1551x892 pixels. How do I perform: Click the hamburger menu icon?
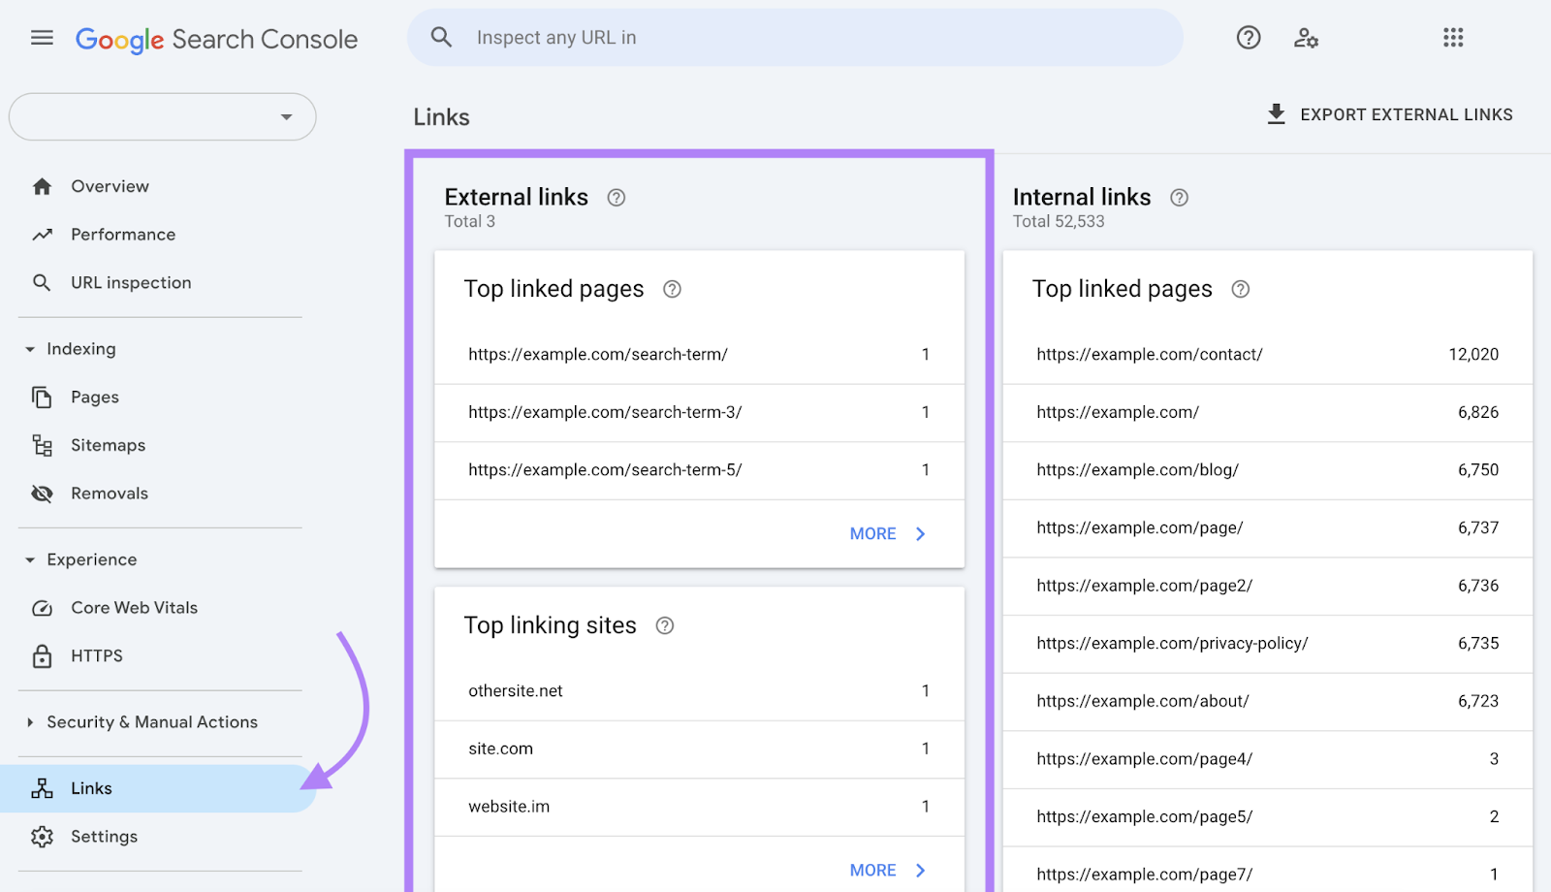42,37
